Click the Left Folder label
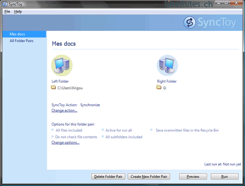This screenshot has width=245, height=186. pos(60,81)
